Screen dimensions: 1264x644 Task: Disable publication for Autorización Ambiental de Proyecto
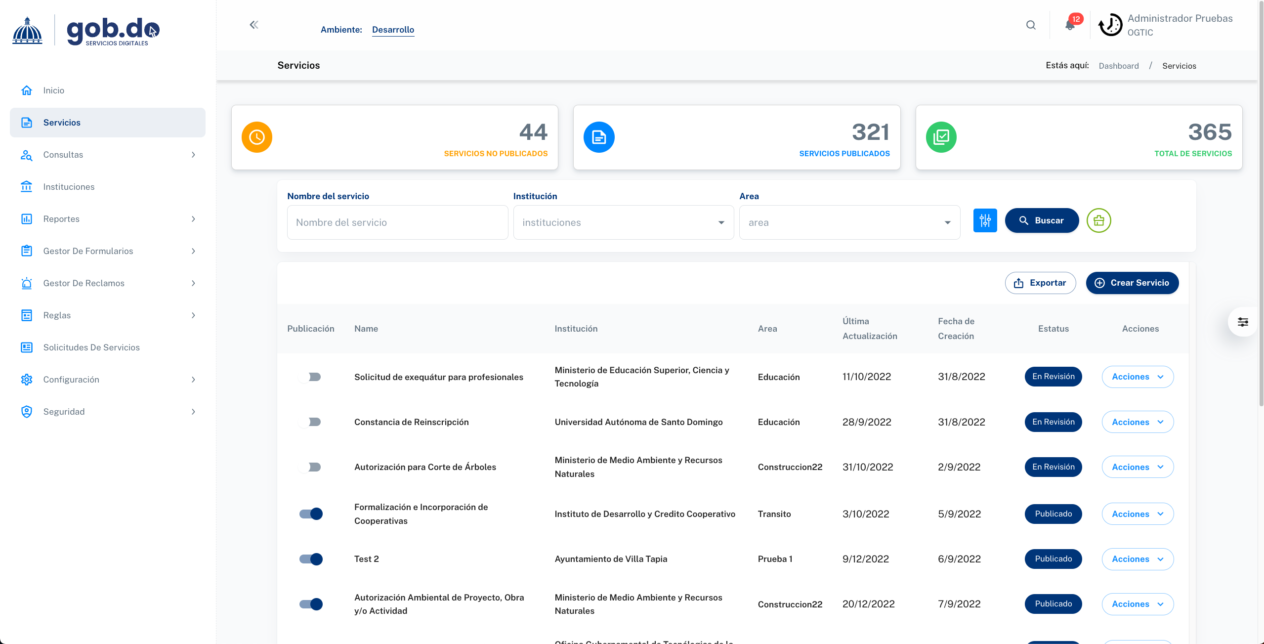311,604
